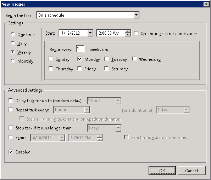This screenshot has width=211, height=180.
Task: Enable Delay task for up to checkbox
Action: pos(11,100)
